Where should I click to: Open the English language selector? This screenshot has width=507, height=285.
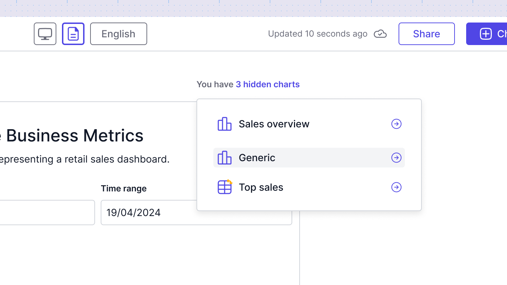(x=119, y=34)
